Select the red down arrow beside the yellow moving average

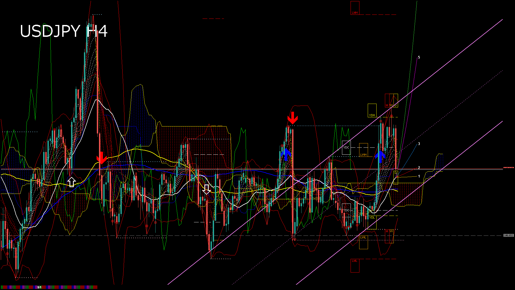[101, 158]
